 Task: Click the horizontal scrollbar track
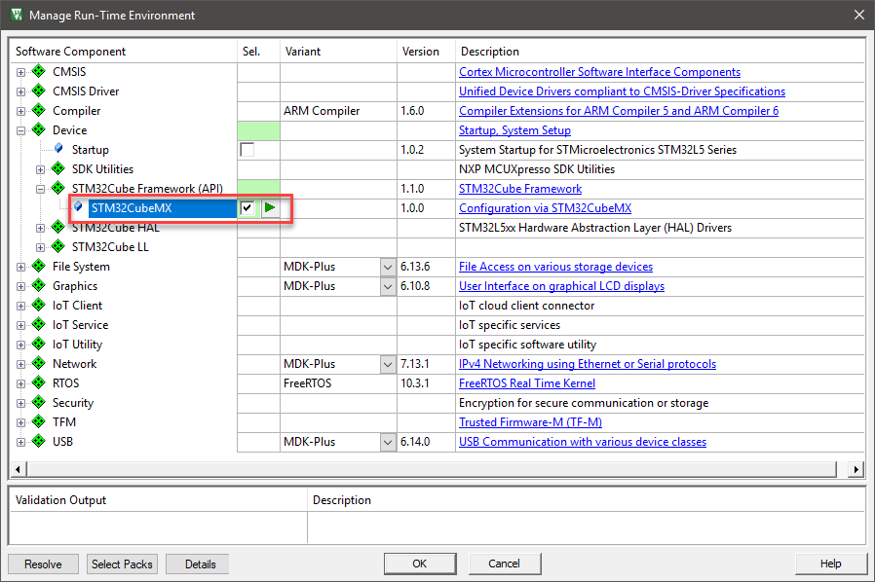[x=432, y=469]
